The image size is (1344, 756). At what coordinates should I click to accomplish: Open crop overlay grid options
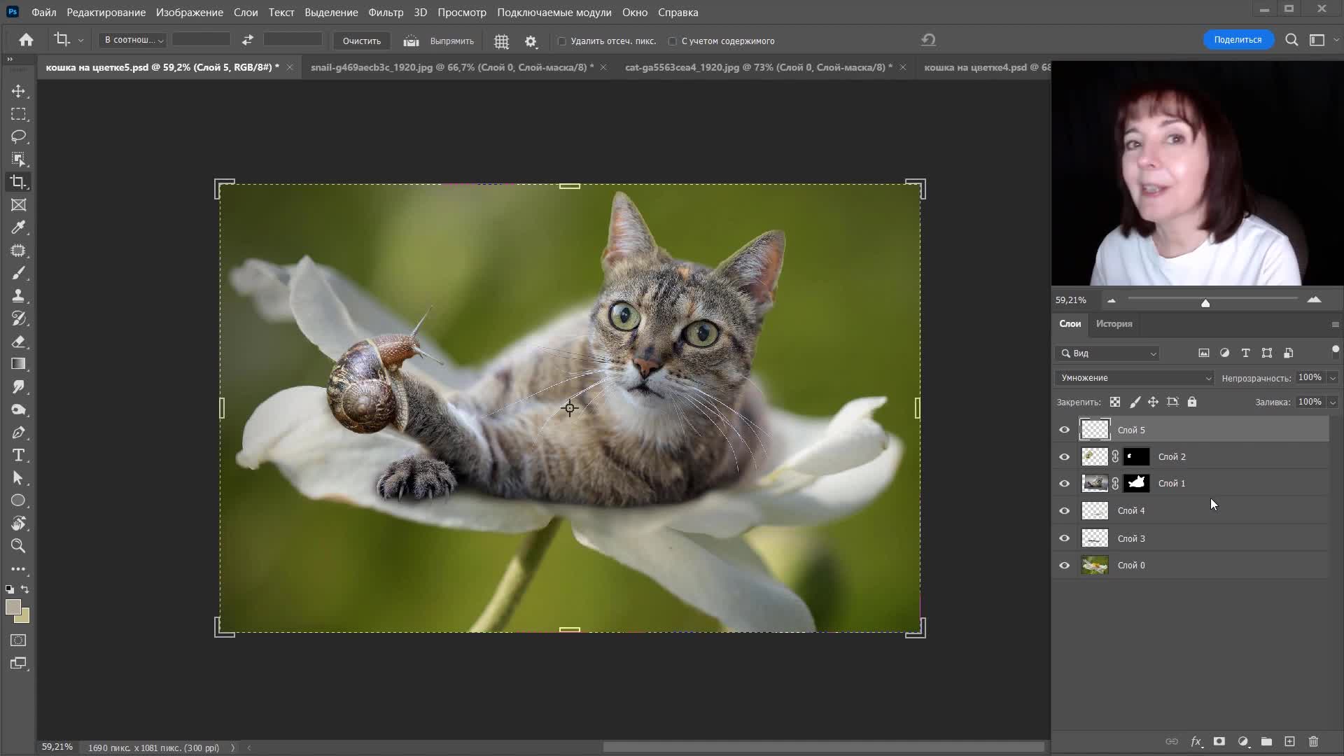[x=501, y=41]
